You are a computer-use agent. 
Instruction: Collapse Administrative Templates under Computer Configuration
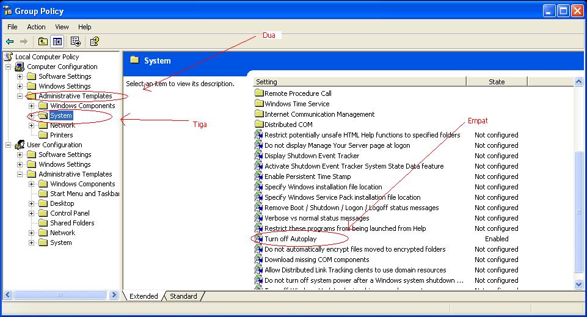point(20,96)
